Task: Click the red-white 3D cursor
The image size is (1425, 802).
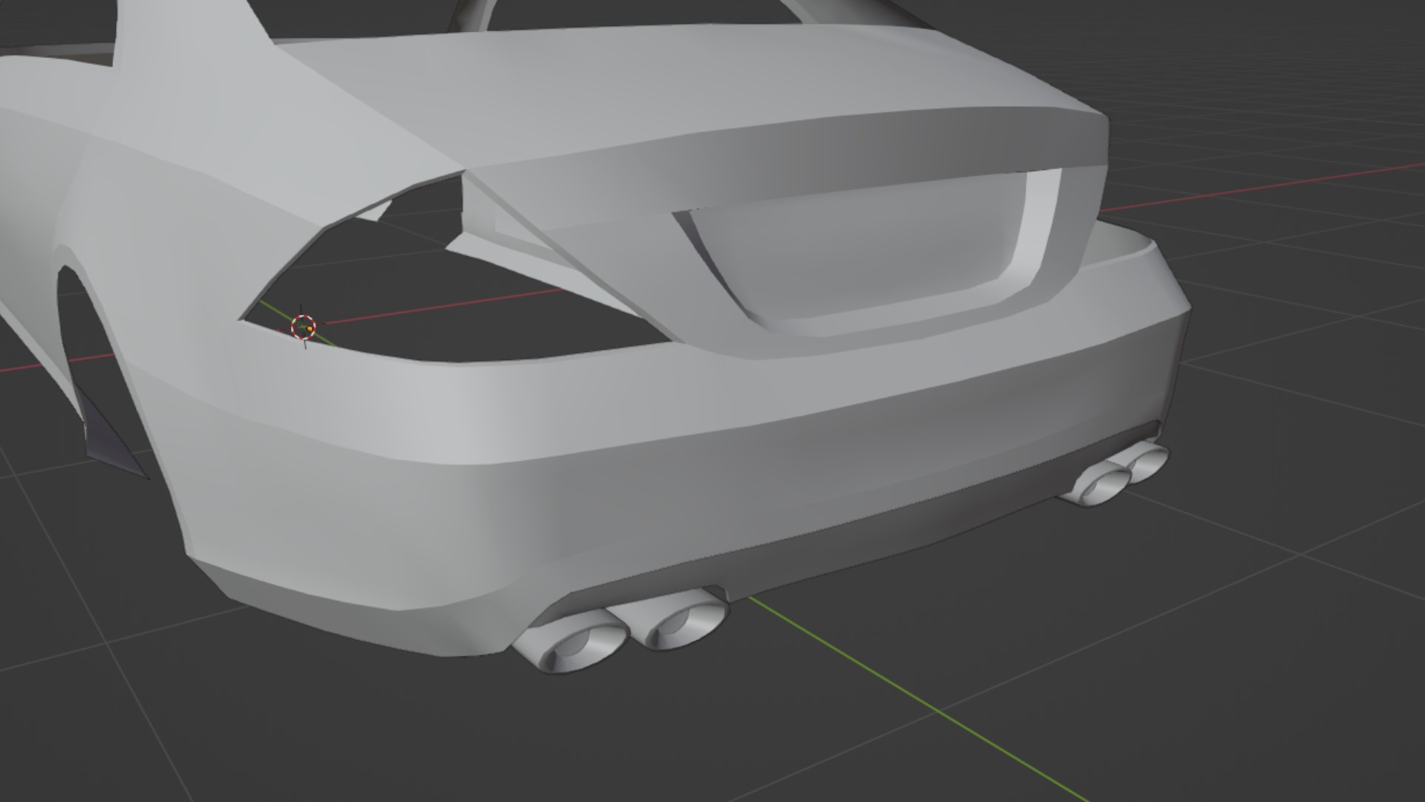Action: [x=304, y=326]
